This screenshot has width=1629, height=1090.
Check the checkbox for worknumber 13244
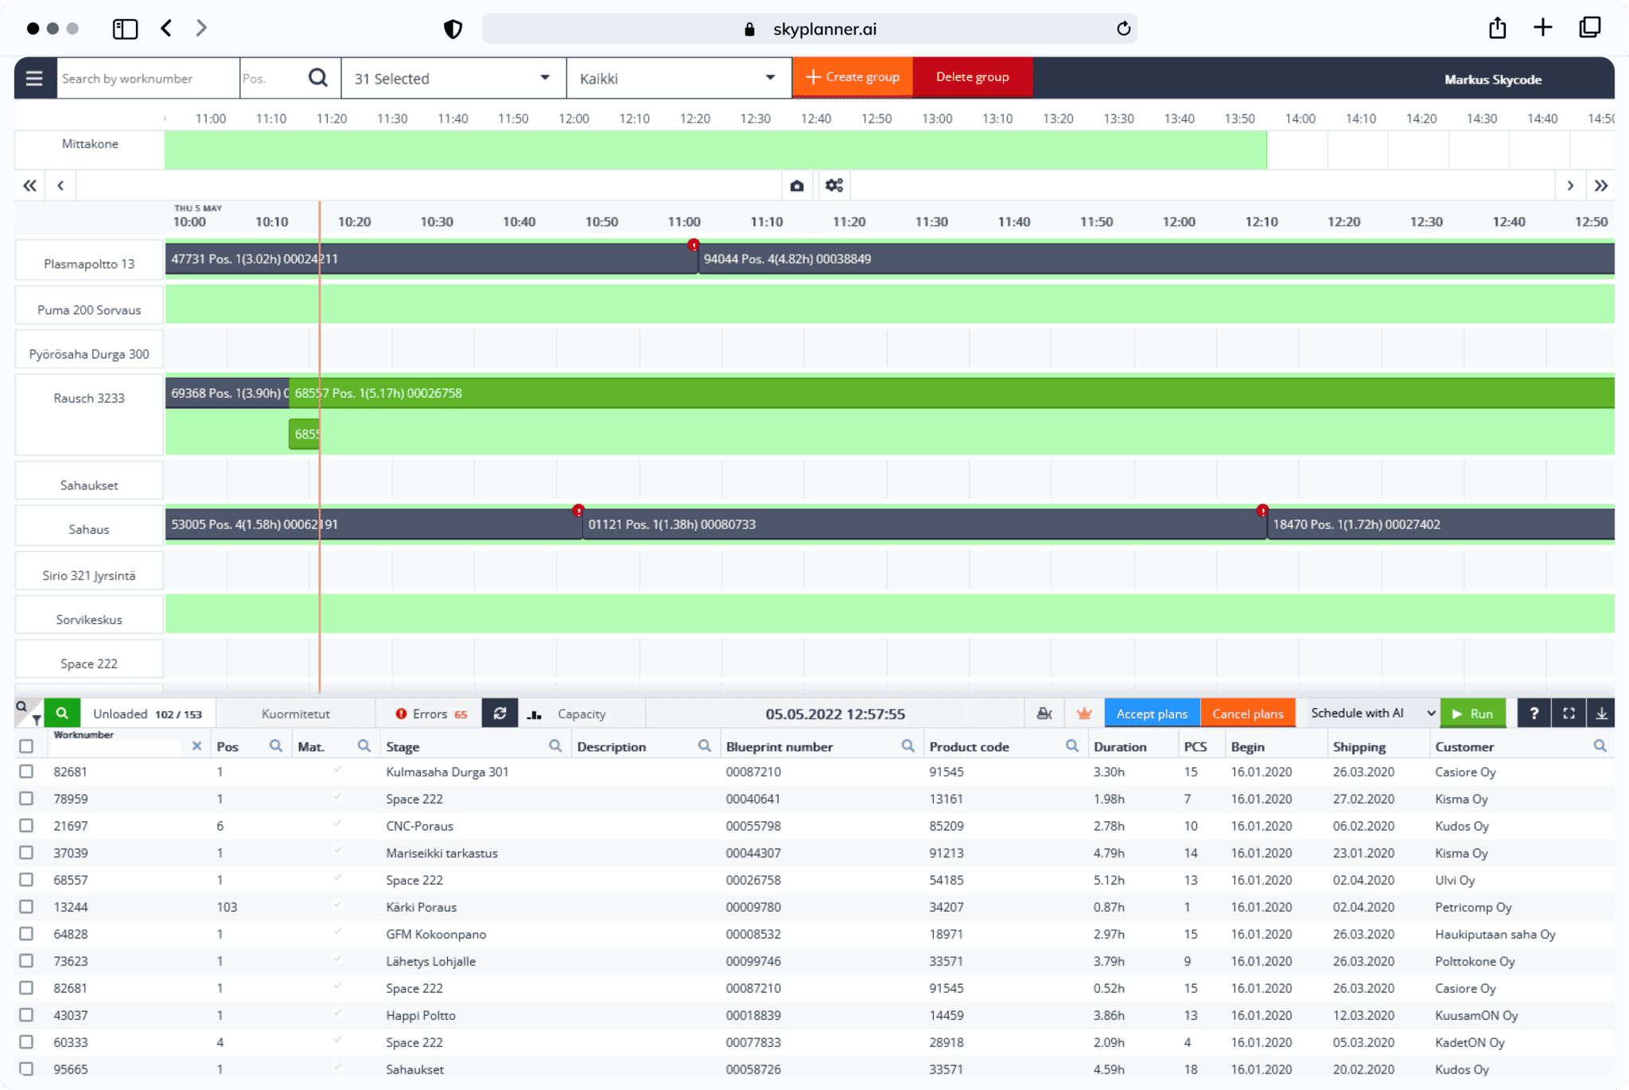[26, 906]
